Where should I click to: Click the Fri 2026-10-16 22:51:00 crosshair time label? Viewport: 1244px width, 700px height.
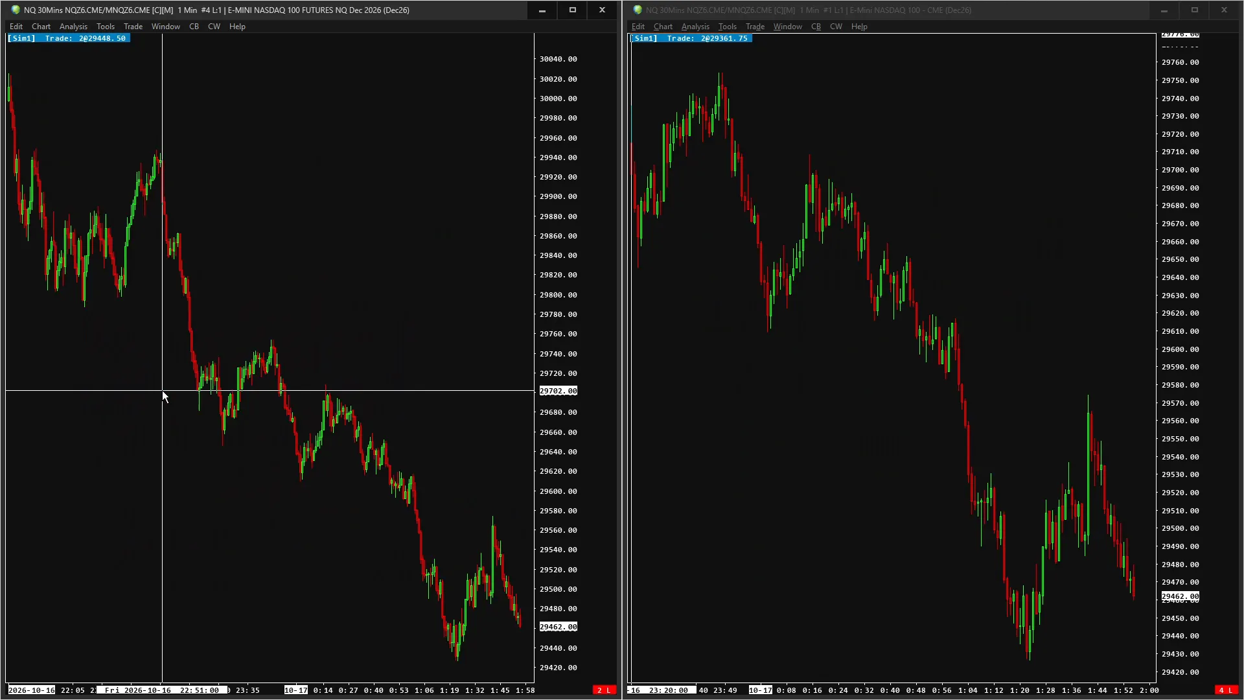coord(162,690)
